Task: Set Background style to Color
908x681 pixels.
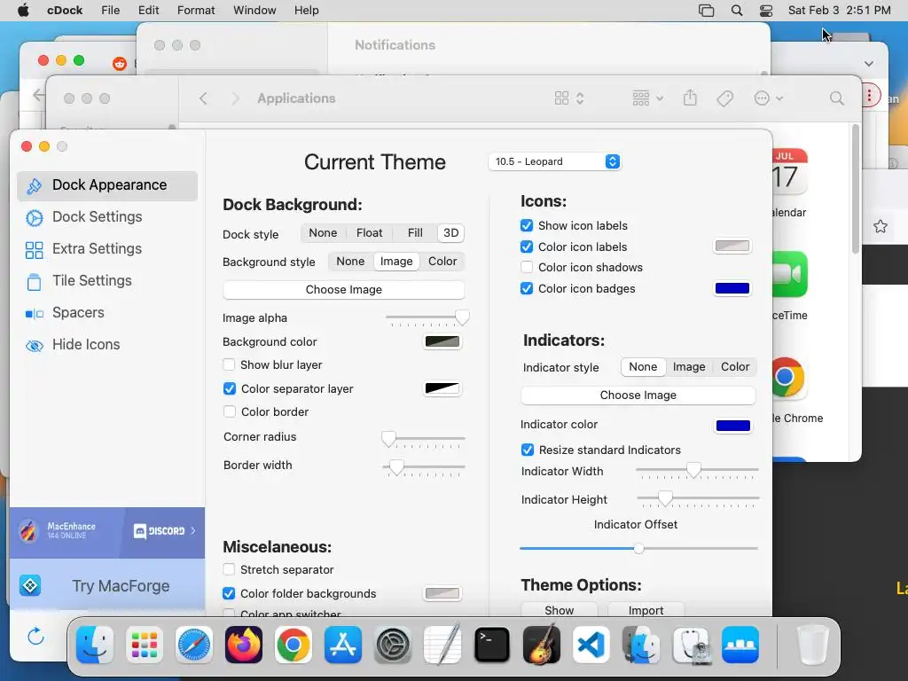Action: [442, 262]
